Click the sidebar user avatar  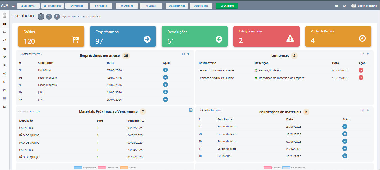pos(4,15)
